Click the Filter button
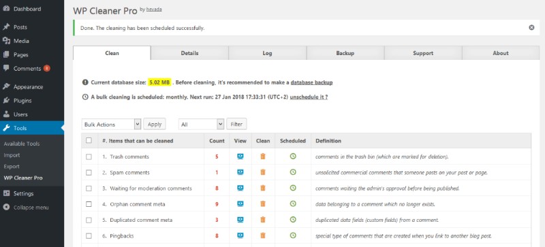The height and width of the screenshot is (247, 545). click(236, 124)
